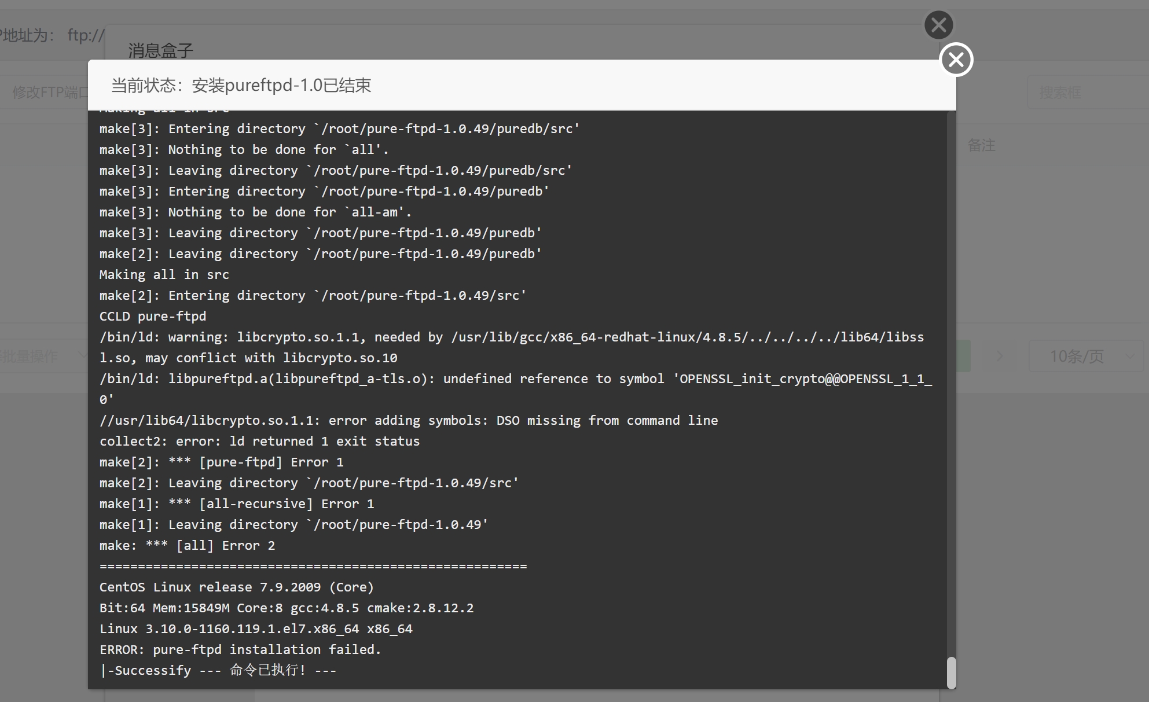
Task: Click the '|-Successify --- 命令已执行' line
Action: 218,670
